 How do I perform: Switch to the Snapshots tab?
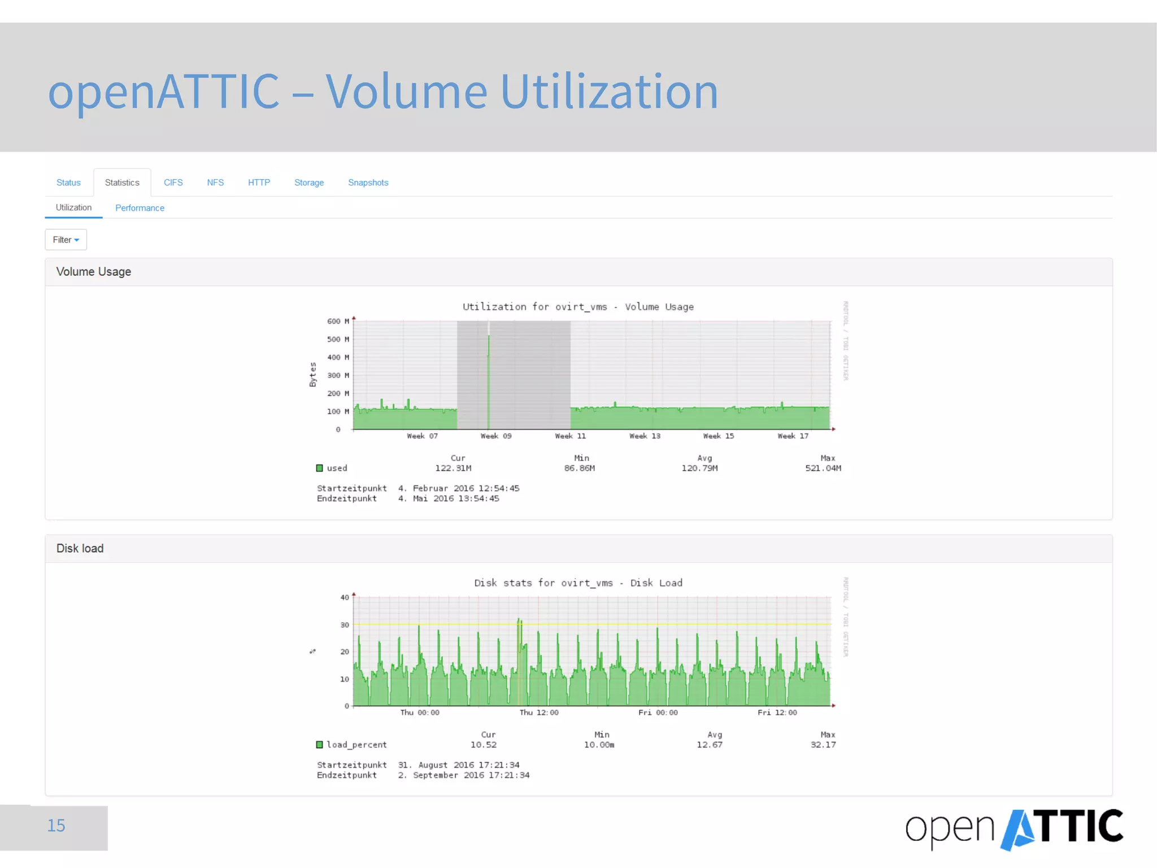click(x=368, y=183)
